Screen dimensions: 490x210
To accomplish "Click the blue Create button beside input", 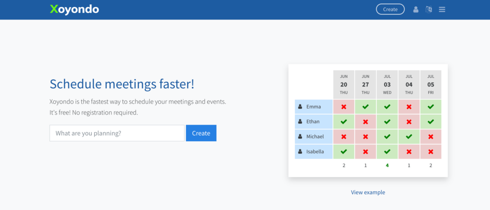I will (x=201, y=133).
